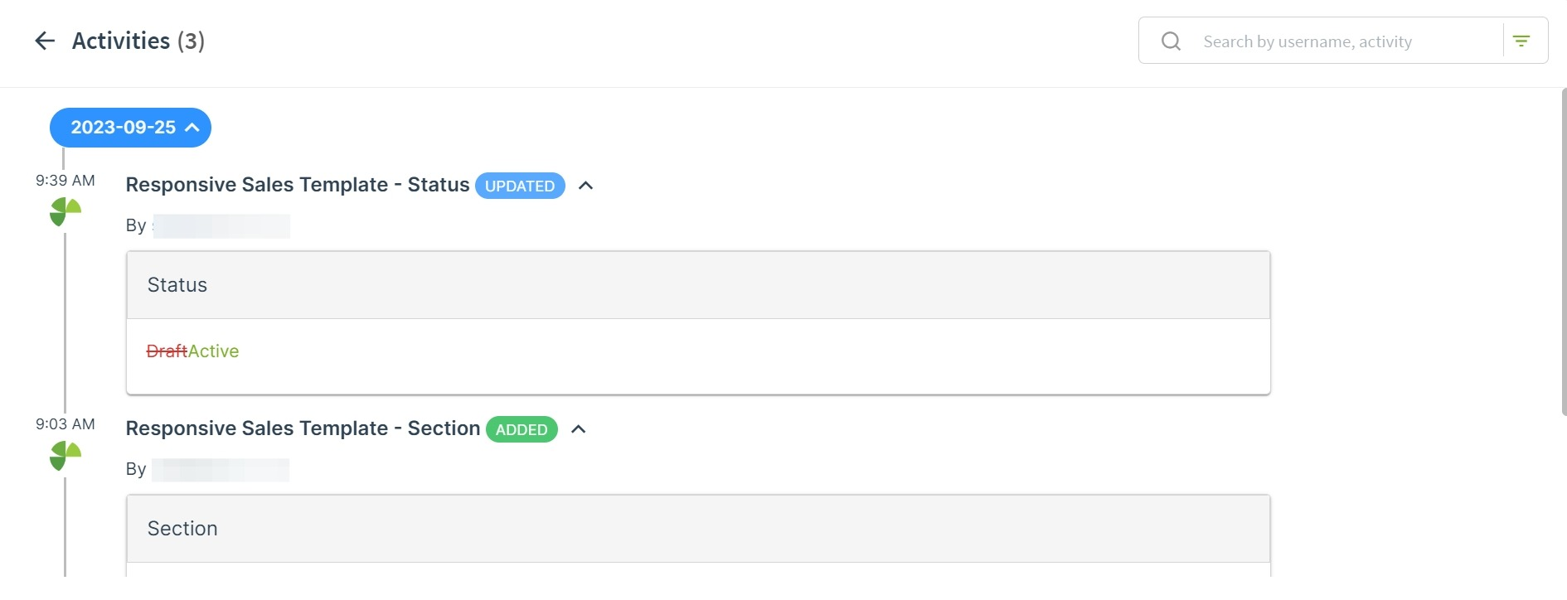Open Responsive Sales Template - Section entry
Image resolution: width=1567 pixels, height=600 pixels.
(303, 428)
